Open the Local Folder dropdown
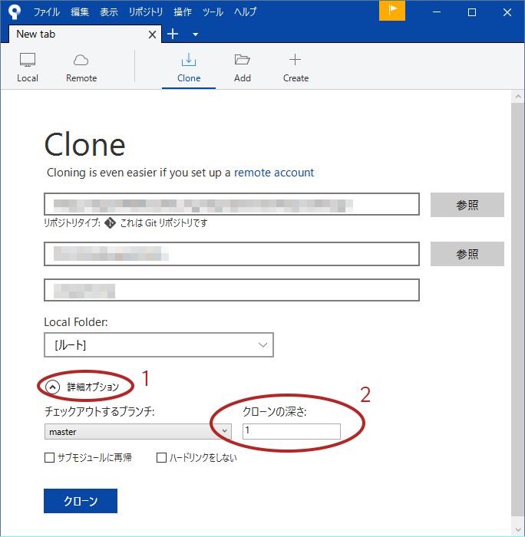525x537 pixels. 159,345
